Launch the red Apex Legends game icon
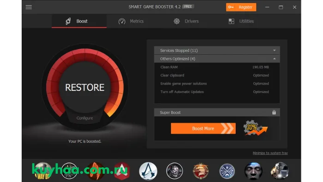 pyautogui.click(x=122, y=171)
